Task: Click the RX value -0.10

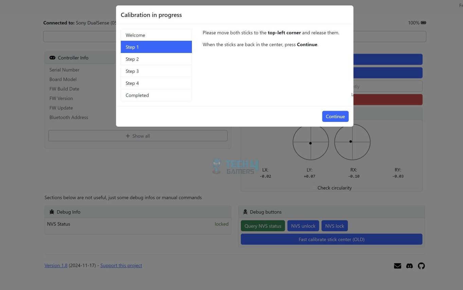Action: tap(354, 176)
